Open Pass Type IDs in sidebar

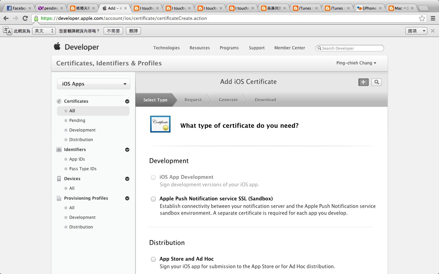(83, 169)
